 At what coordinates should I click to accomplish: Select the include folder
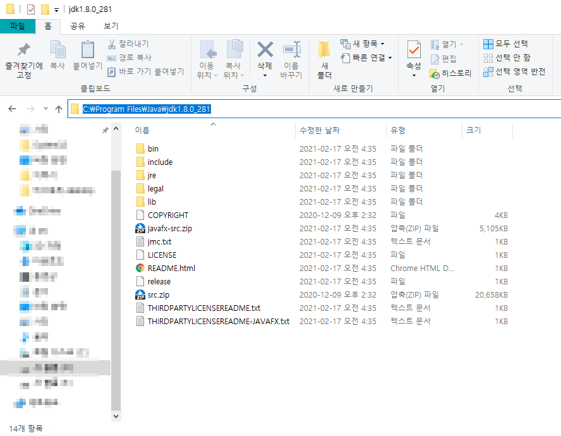(x=160, y=162)
